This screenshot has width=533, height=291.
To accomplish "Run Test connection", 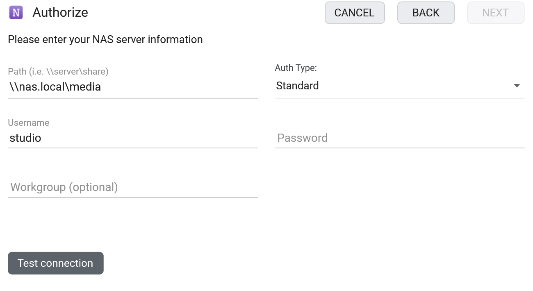I will [56, 263].
